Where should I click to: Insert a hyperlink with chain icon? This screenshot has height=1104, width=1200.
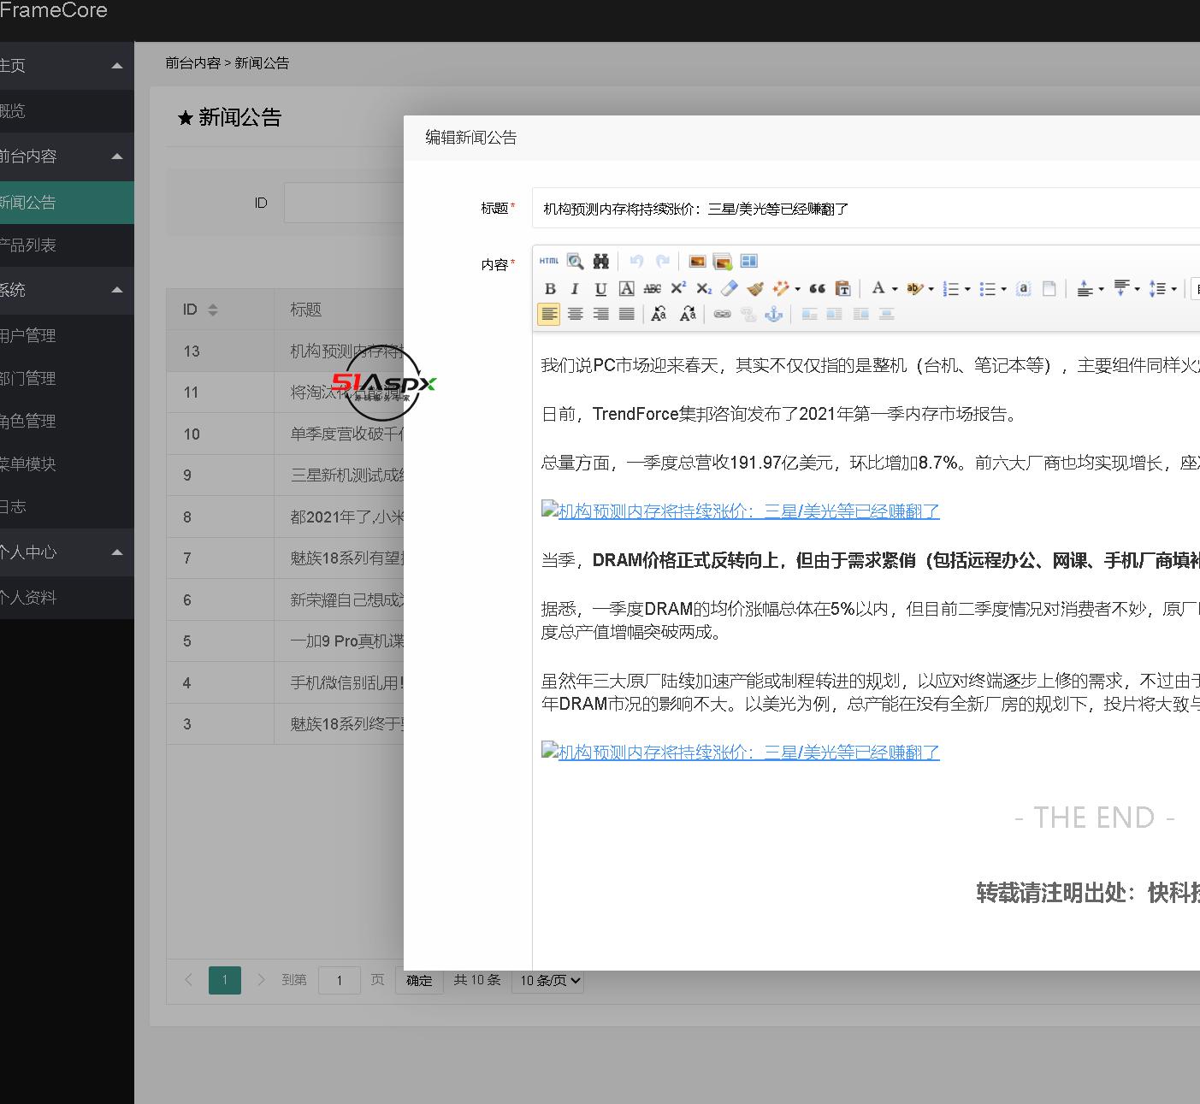click(722, 315)
